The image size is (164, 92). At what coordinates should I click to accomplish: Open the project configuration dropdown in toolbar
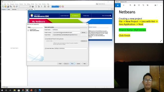tap(25, 6)
